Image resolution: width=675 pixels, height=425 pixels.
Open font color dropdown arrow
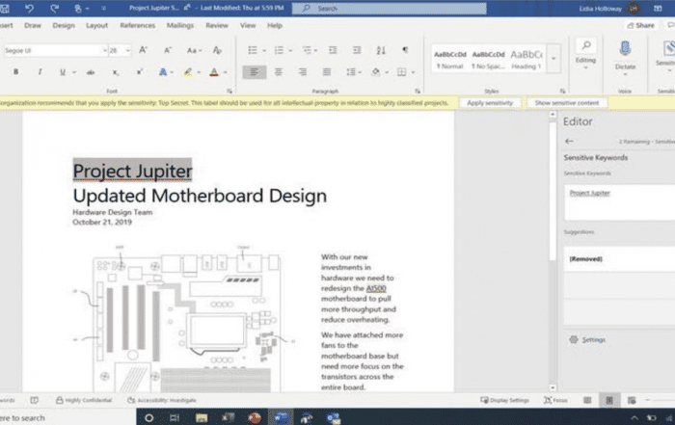(x=225, y=72)
